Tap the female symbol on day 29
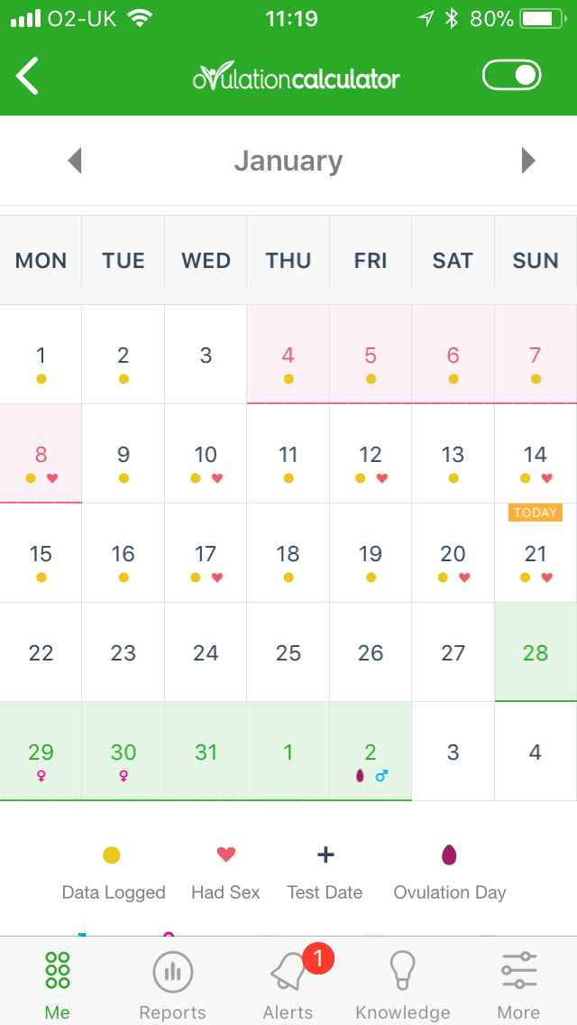Image resolution: width=577 pixels, height=1025 pixels. [x=41, y=776]
